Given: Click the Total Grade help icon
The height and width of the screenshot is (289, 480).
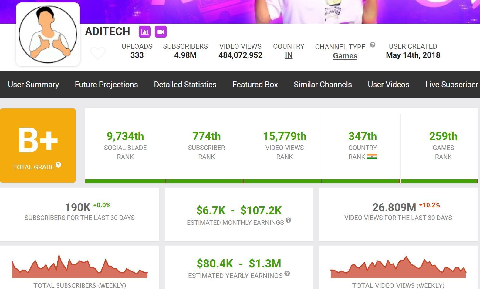Looking at the screenshot, I should coord(59,165).
